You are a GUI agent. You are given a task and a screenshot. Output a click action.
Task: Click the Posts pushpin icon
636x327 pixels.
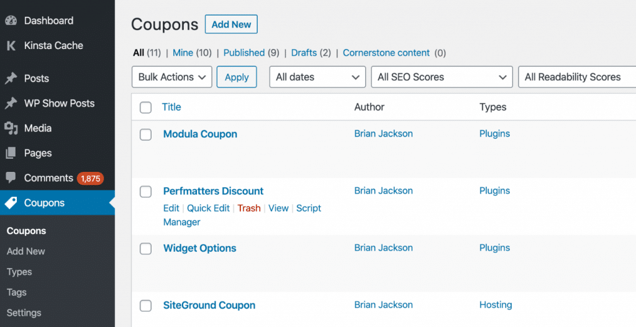tap(11, 78)
